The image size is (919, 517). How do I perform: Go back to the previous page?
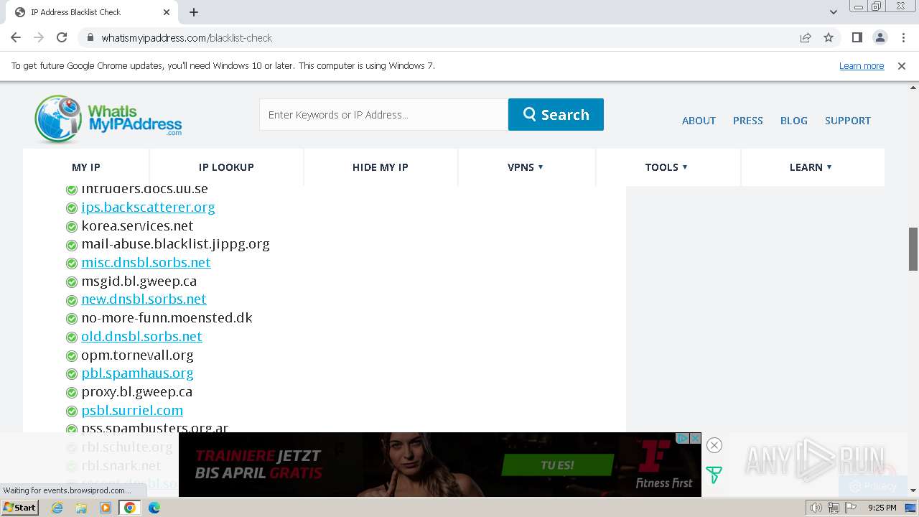(x=16, y=37)
